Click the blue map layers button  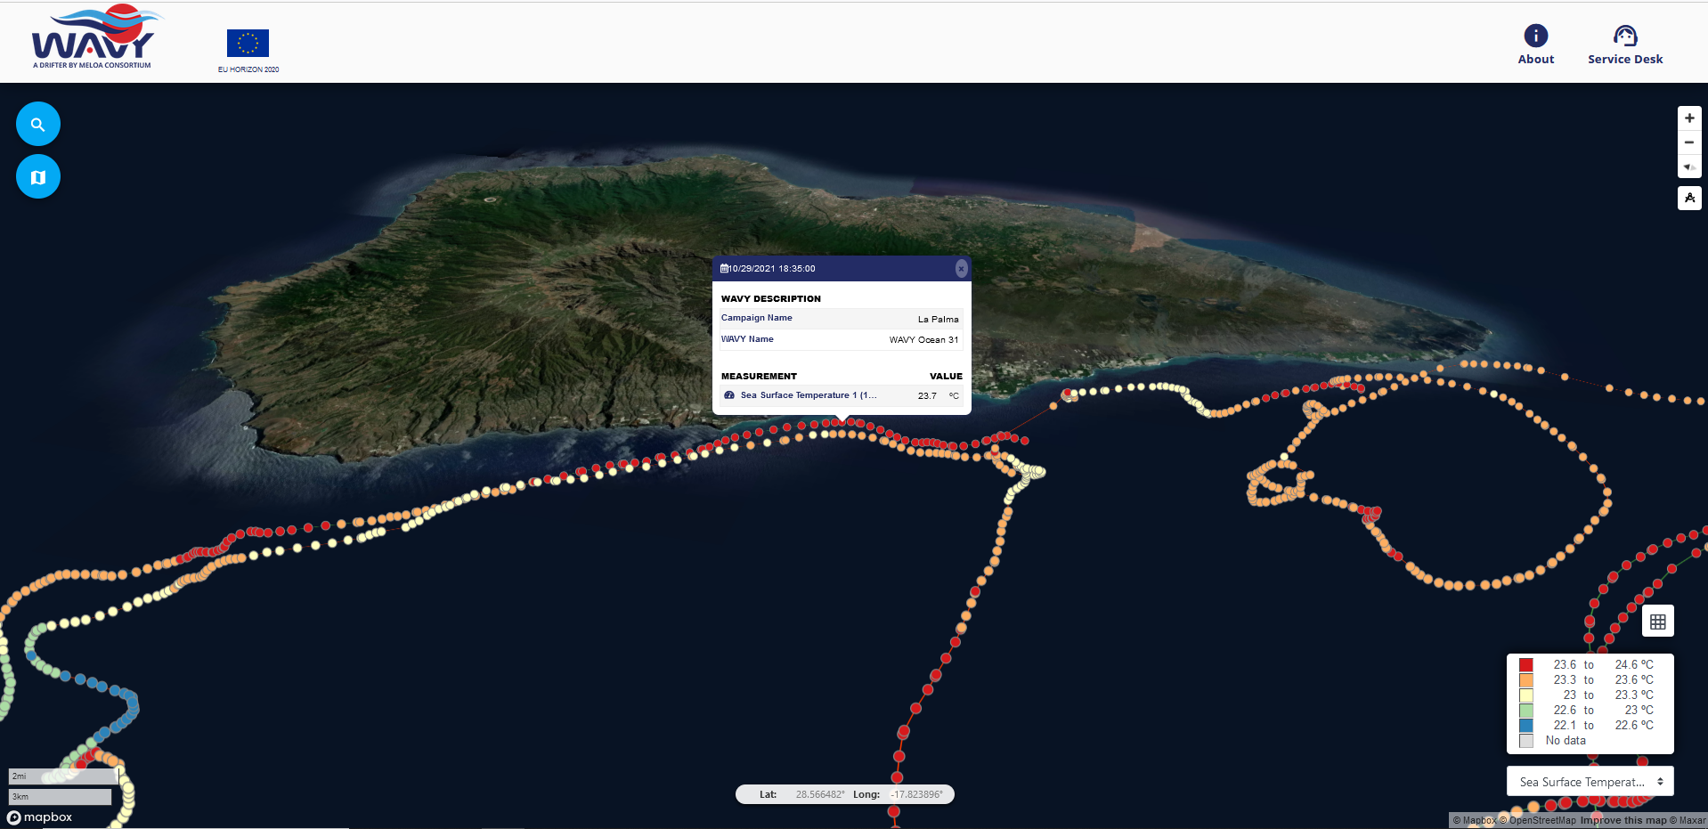(x=38, y=177)
